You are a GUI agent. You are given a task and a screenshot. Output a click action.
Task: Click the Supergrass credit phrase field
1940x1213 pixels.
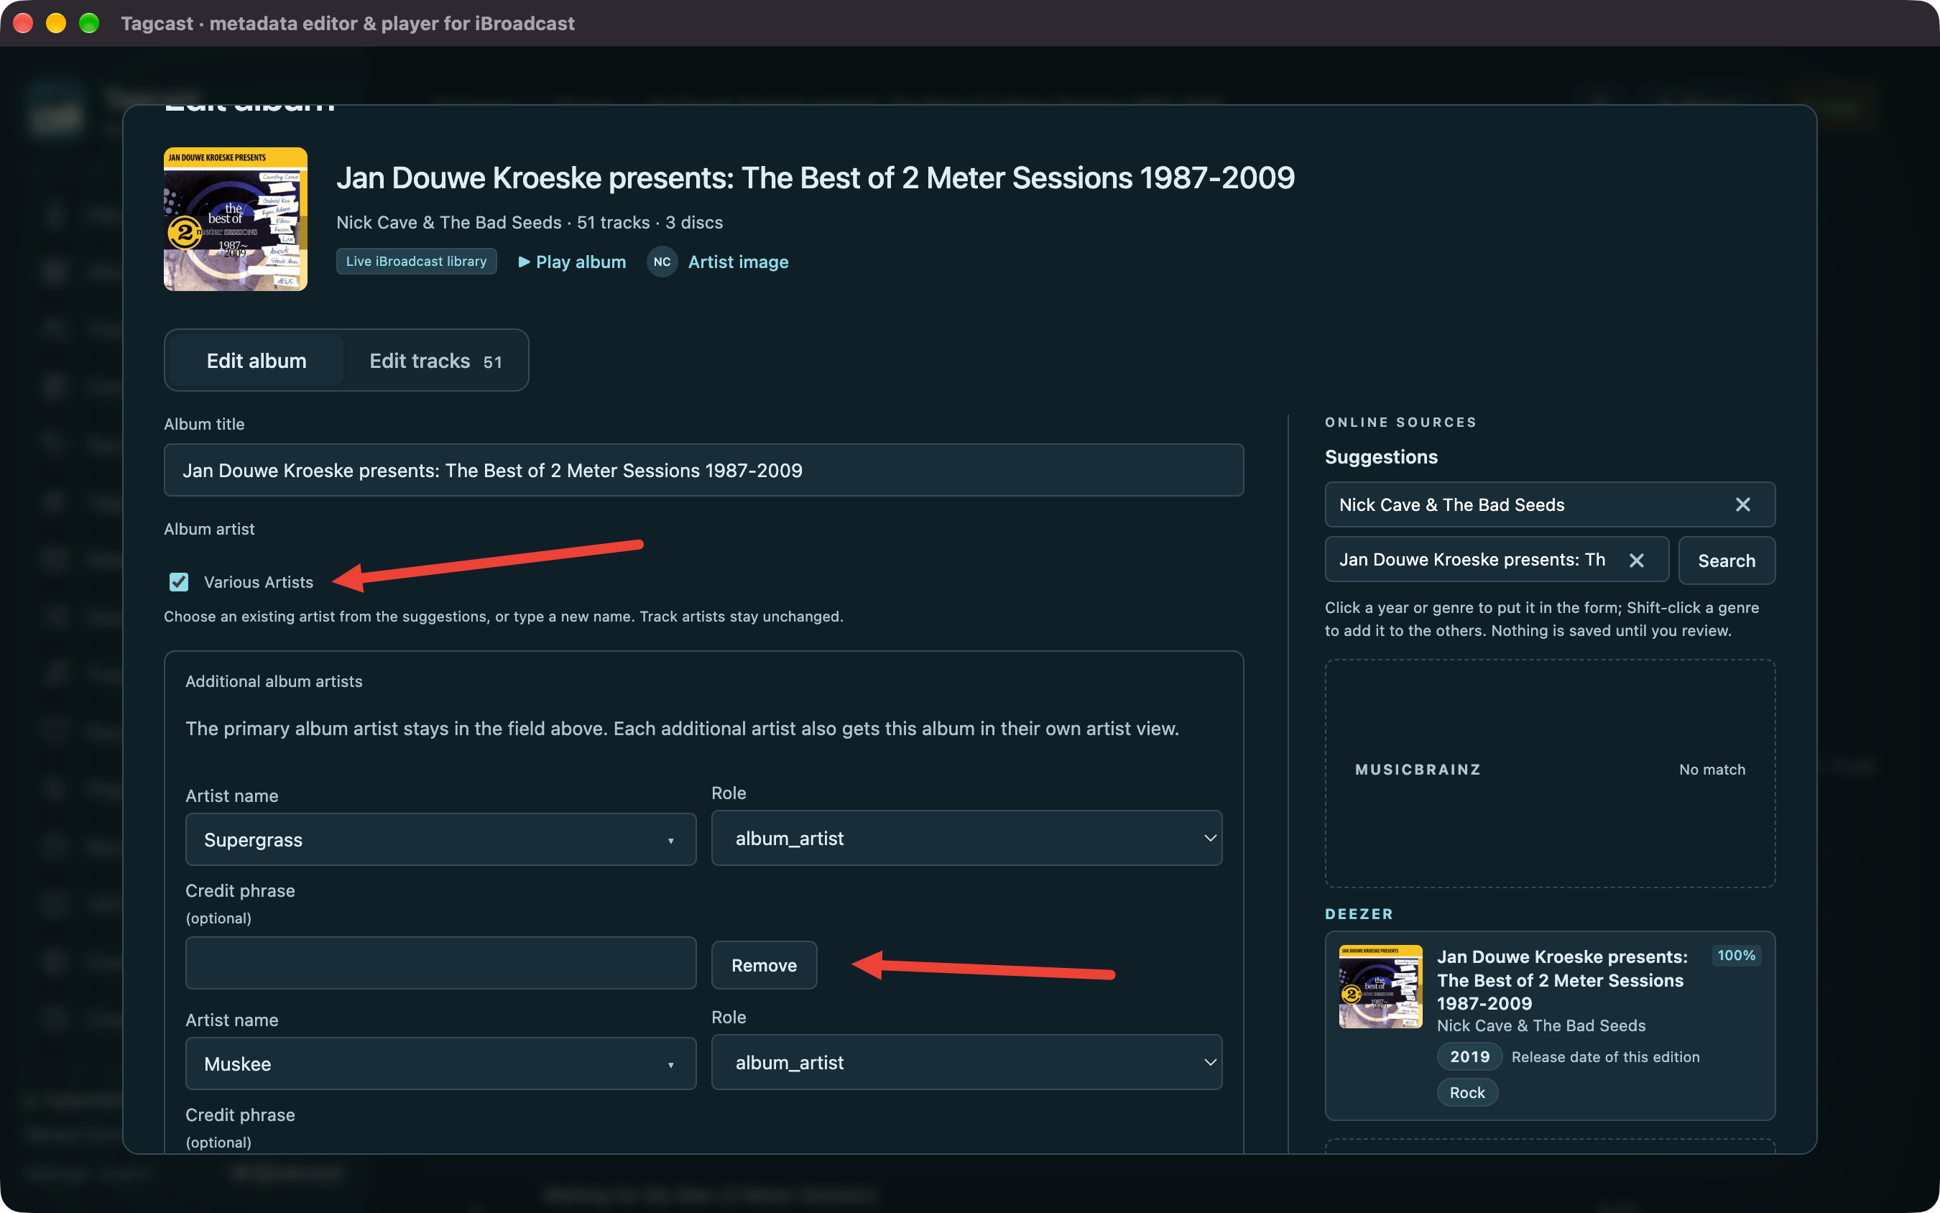point(440,962)
